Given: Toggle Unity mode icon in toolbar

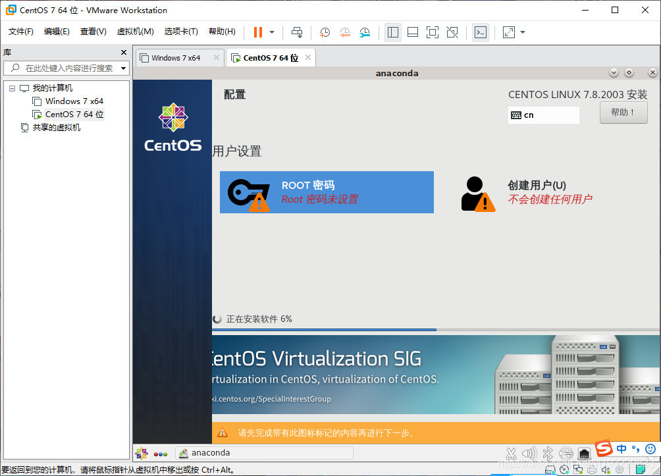Looking at the screenshot, I should point(452,32).
